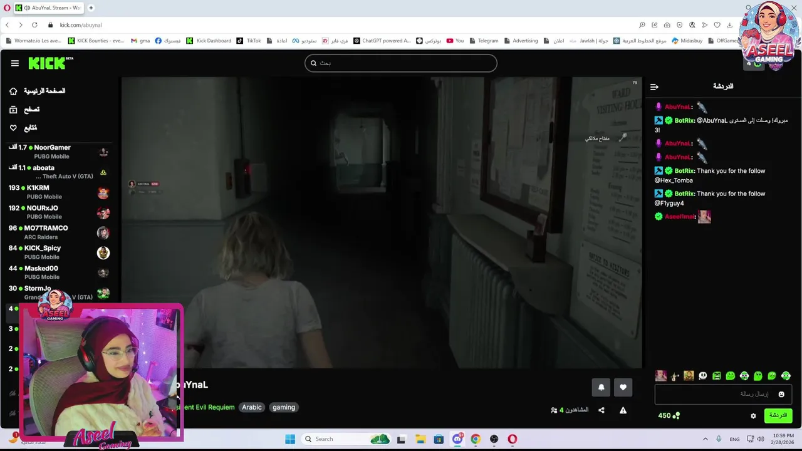Focus the Kick search box
This screenshot has width=802, height=451.
[x=401, y=63]
